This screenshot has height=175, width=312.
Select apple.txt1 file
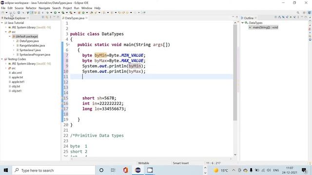click(18, 82)
